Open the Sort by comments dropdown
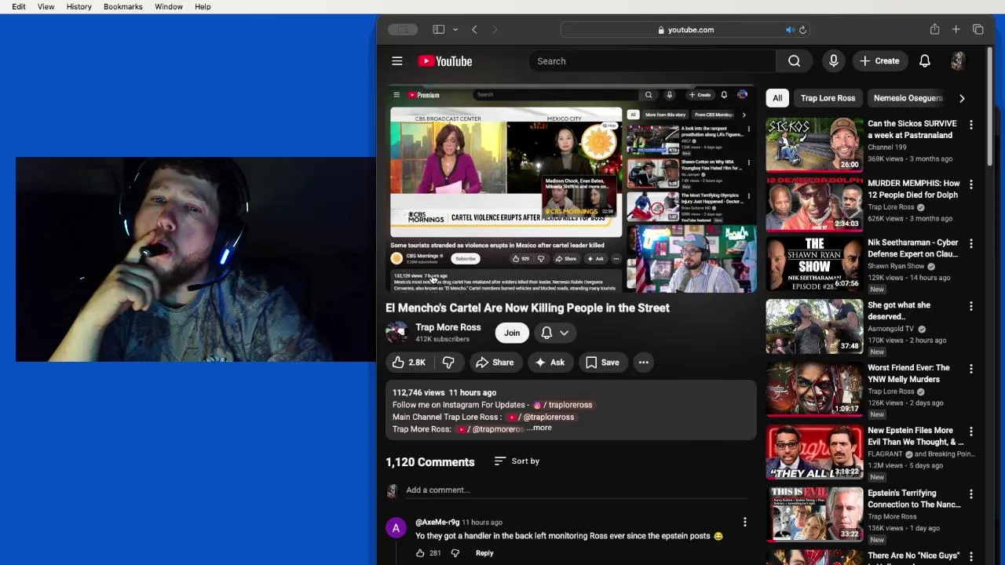This screenshot has height=565, width=1005. click(x=517, y=461)
